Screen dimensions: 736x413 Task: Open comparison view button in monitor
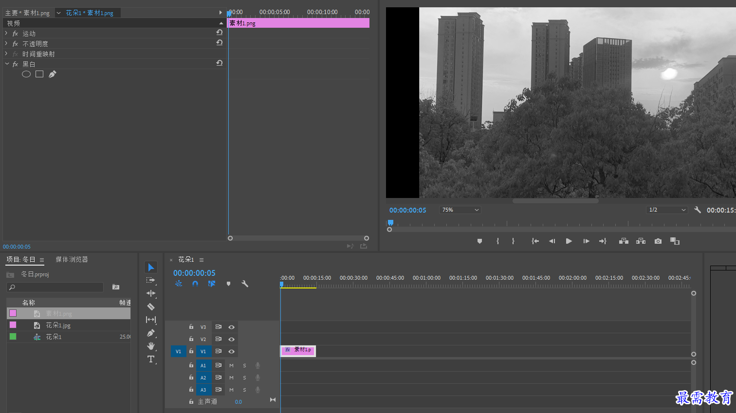point(675,241)
